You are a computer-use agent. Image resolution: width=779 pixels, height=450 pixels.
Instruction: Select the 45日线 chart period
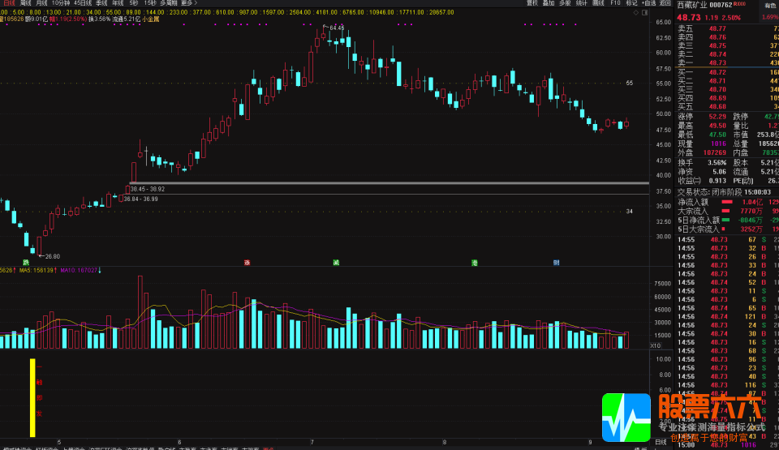tap(83, 3)
